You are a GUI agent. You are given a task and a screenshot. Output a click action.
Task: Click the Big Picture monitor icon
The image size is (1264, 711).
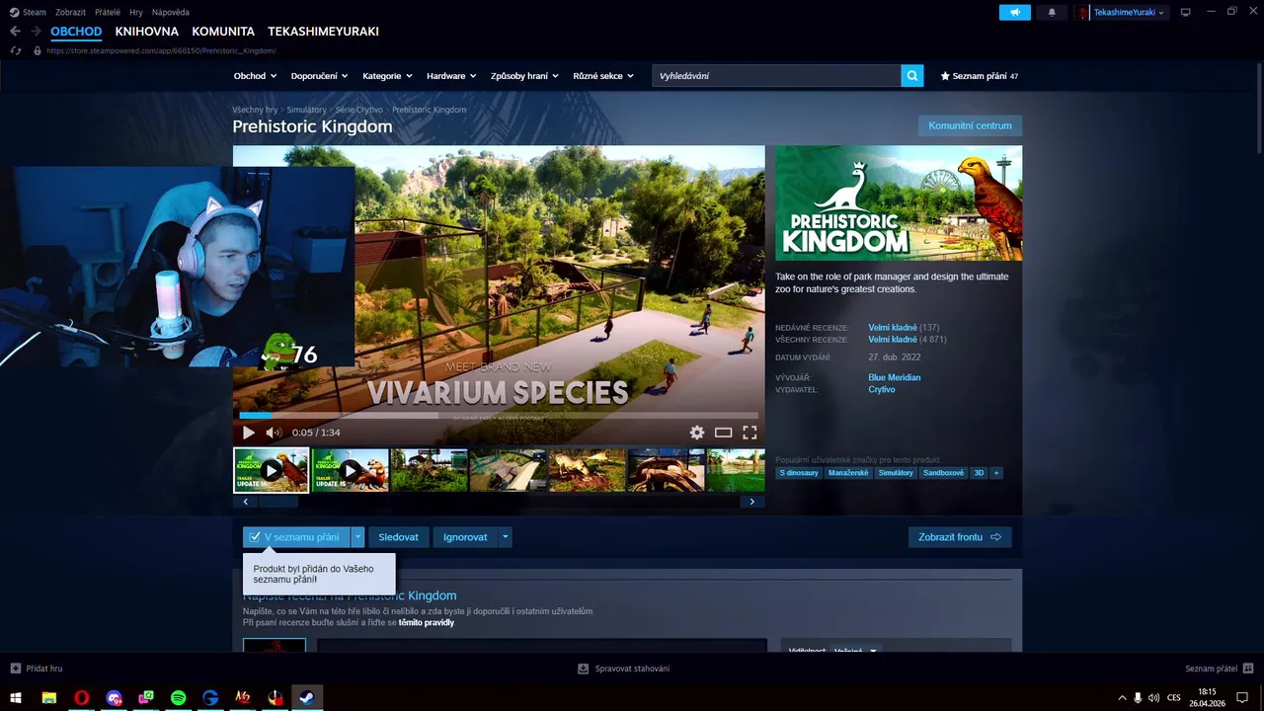tap(1186, 12)
